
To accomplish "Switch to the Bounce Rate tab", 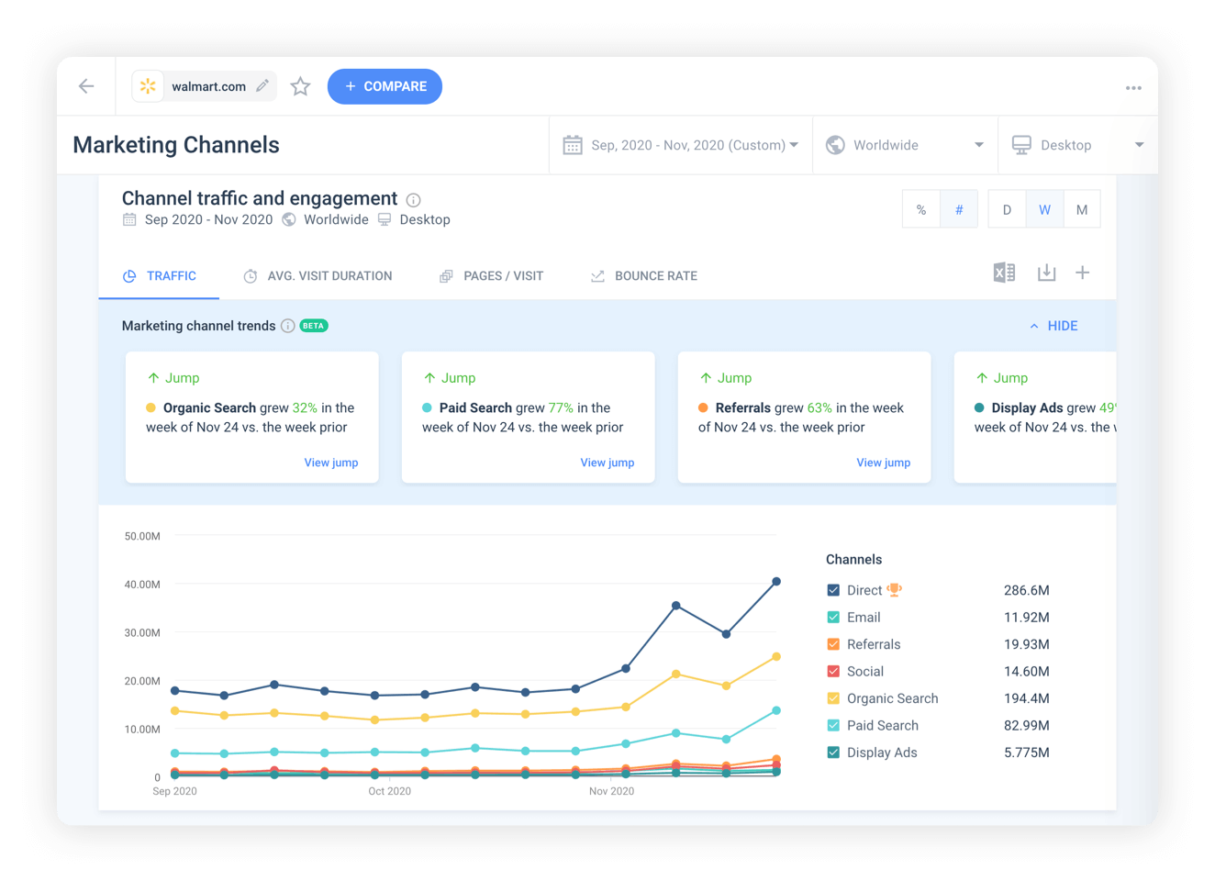I will [x=644, y=276].
